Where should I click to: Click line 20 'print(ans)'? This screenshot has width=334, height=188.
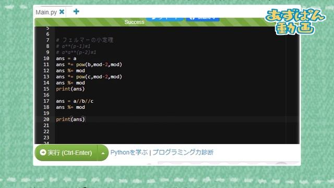coord(70,120)
